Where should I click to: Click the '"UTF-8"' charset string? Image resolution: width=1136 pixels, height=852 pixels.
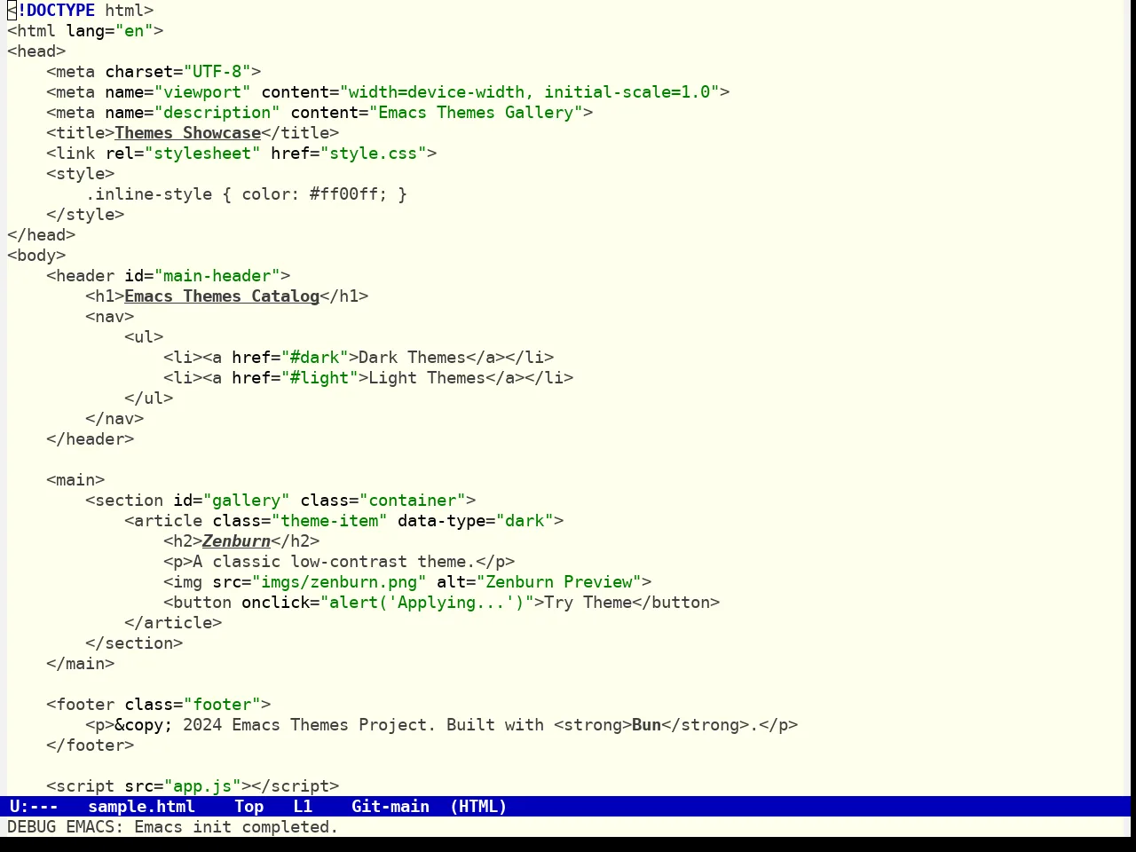click(x=217, y=72)
